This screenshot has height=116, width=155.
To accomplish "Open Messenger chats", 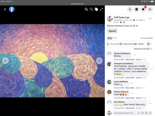I will tap(137, 9).
